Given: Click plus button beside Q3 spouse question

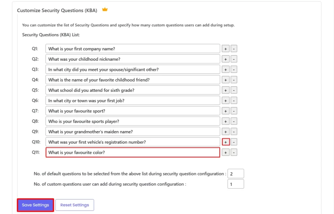Looking at the screenshot, I should click(x=226, y=70).
